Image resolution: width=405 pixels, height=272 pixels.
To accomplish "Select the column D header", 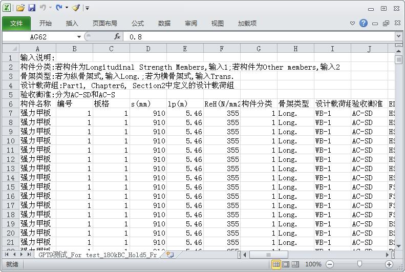I will click(148, 49).
